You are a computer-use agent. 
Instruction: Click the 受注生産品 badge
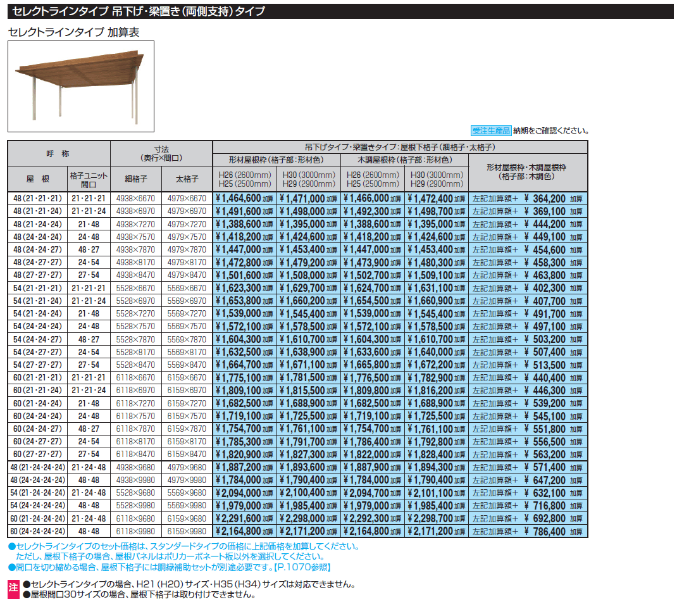click(x=490, y=130)
